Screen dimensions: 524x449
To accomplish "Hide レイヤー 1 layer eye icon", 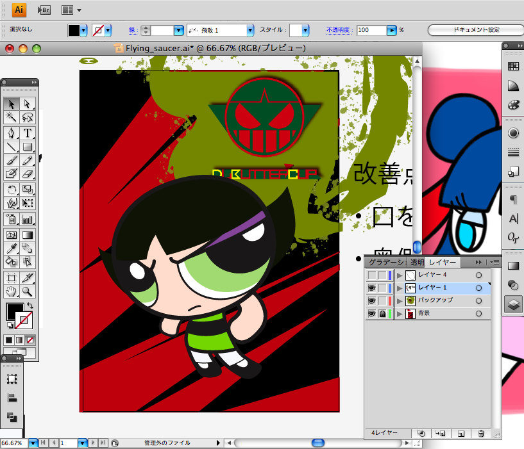I will 371,288.
